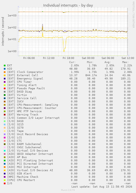Image resolution: width=136 pixels, height=193 pixels.
Task: Select the magenta LCS legend swatch
Action: (5, 138)
